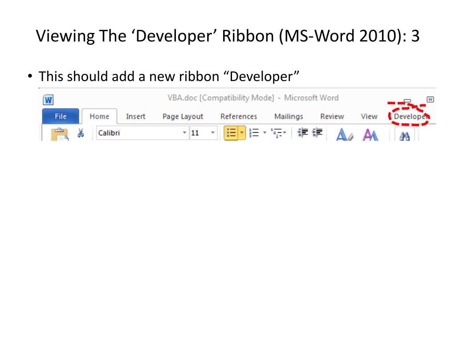Expand the Calibri font name dropdown
This screenshot has height=342, width=456.
tap(184, 133)
